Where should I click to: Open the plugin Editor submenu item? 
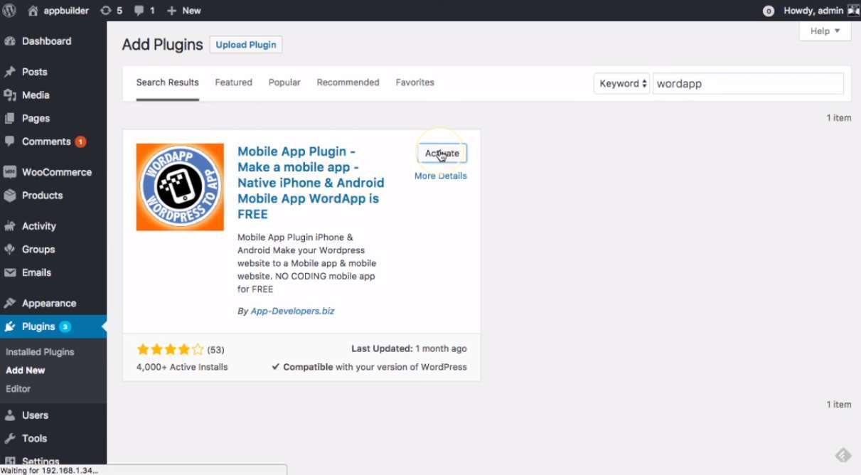click(18, 389)
